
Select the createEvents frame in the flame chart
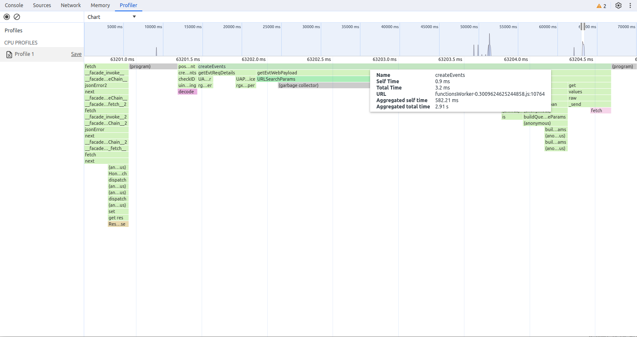(x=232, y=66)
